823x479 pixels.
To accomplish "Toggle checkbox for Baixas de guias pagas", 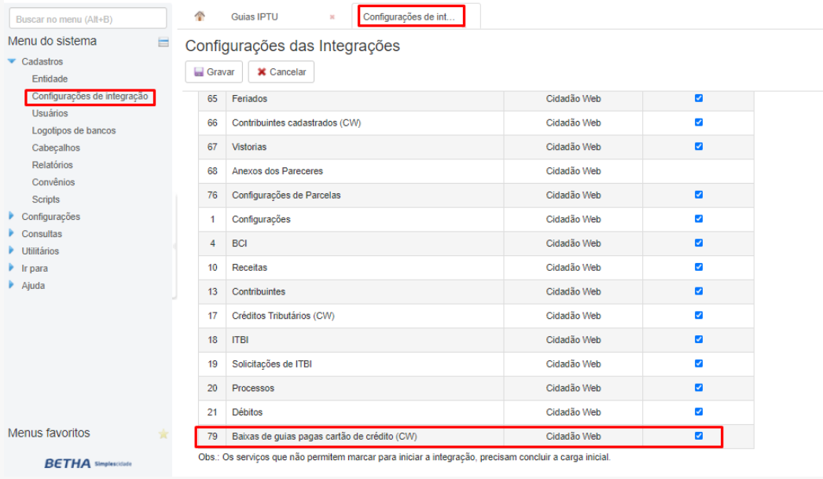I will point(698,436).
